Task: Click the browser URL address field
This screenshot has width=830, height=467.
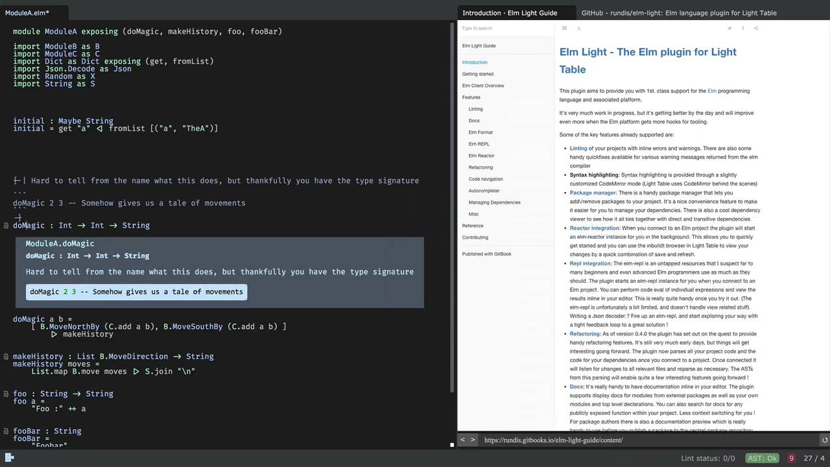Action: pyautogui.click(x=648, y=440)
